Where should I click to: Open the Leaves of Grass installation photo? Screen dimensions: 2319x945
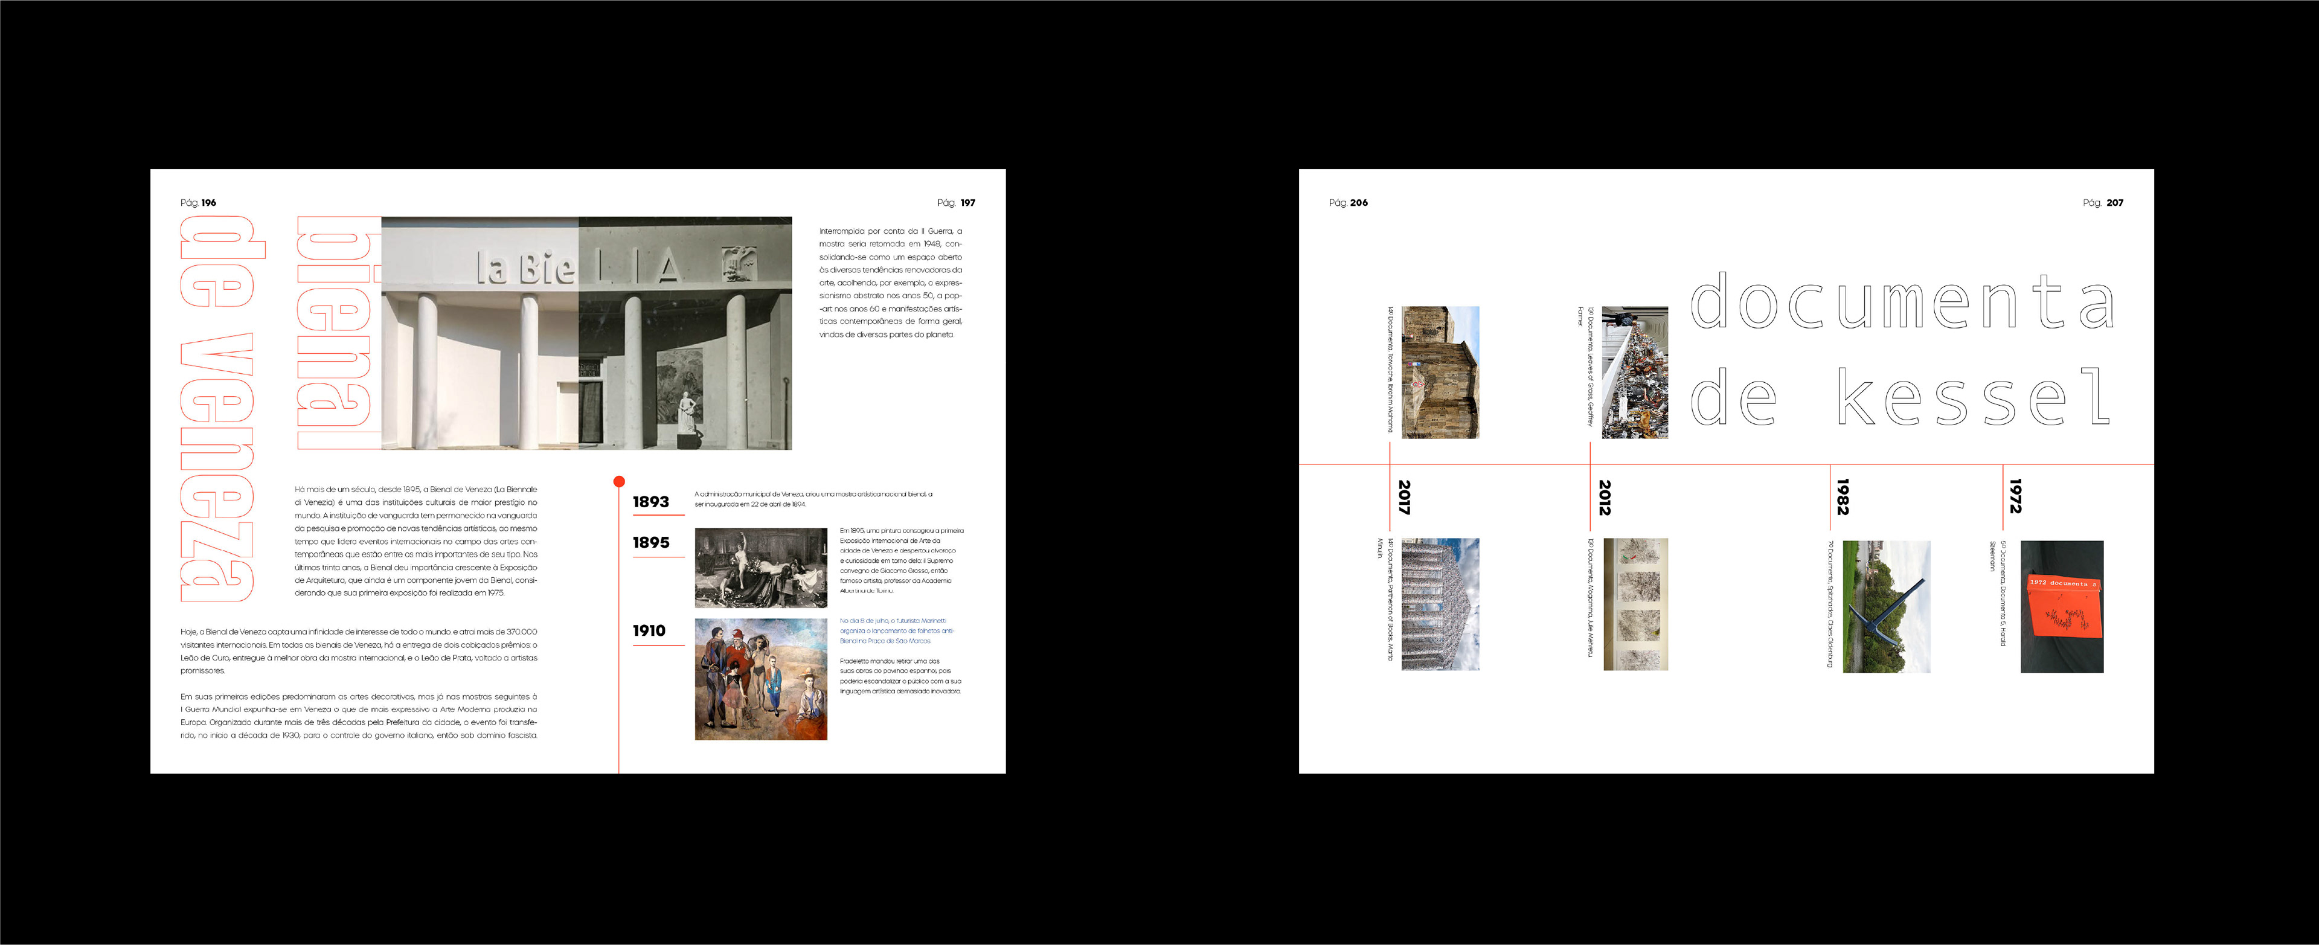(x=1634, y=373)
